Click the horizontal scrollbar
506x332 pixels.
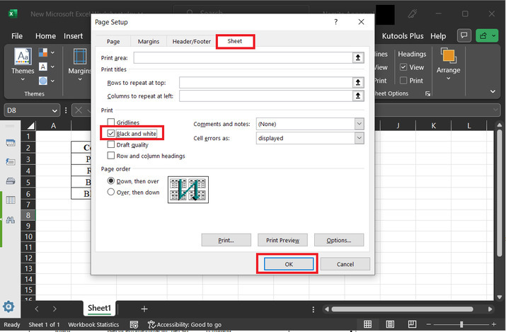(x=403, y=309)
